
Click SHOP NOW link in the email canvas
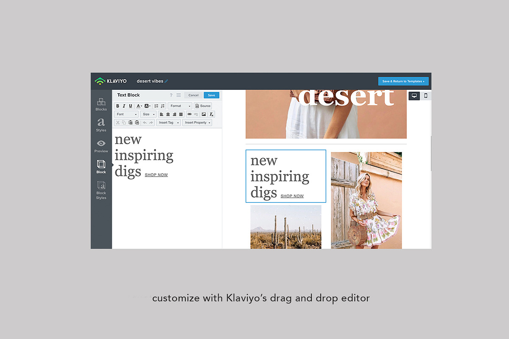tap(292, 196)
